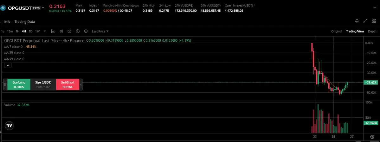Switch to Trading View chart
This screenshot has height=142, width=380.
pyautogui.click(x=355, y=31)
